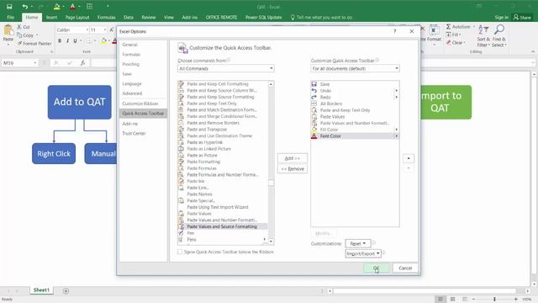The image size is (538, 303).
Task: Click the Share button
Action: click(522, 17)
